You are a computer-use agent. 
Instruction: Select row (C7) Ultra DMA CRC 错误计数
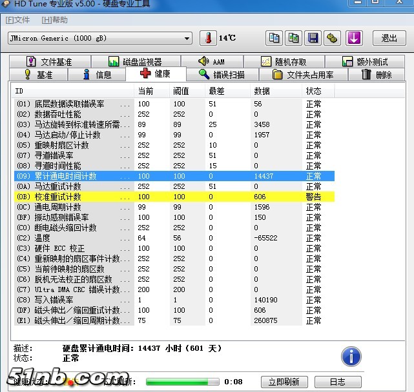[x=174, y=289]
